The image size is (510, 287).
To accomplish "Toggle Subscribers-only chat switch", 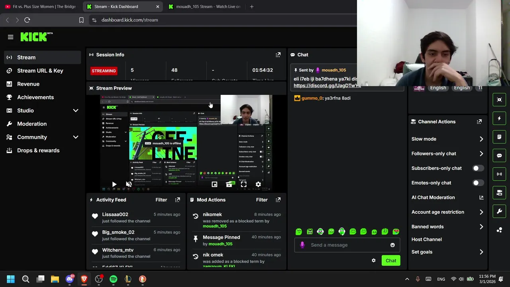I will [x=478, y=168].
